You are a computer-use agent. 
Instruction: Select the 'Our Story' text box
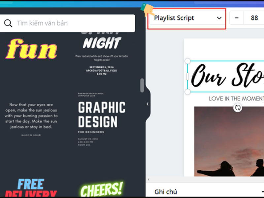click(x=224, y=75)
